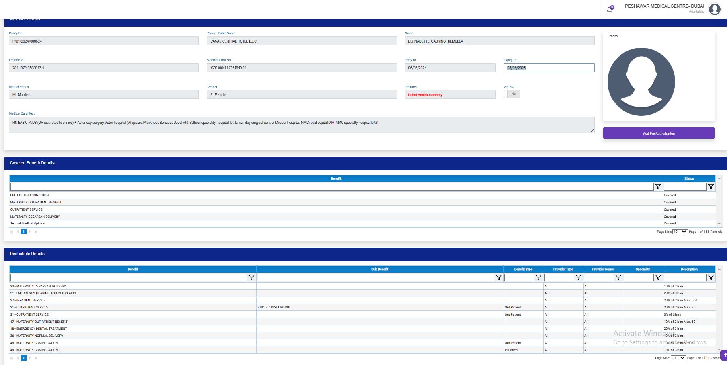
Task: Open the notifications bell icon
Action: (x=610, y=9)
